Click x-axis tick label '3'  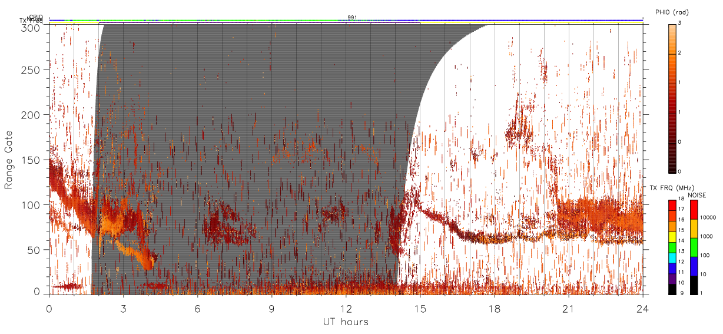pos(123,309)
